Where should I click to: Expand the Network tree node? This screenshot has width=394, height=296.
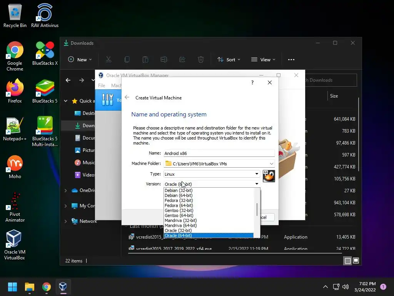pyautogui.click(x=66, y=221)
